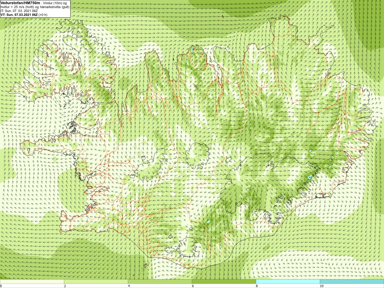Click the pale yellow 0–2 legend swatch
The image size is (384, 288).
[x=32, y=282]
